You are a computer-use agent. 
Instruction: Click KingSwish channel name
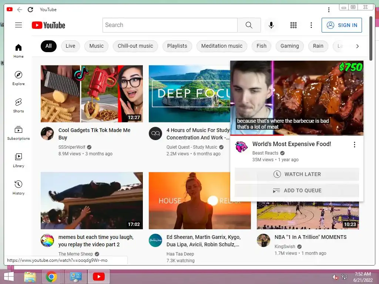click(x=285, y=247)
